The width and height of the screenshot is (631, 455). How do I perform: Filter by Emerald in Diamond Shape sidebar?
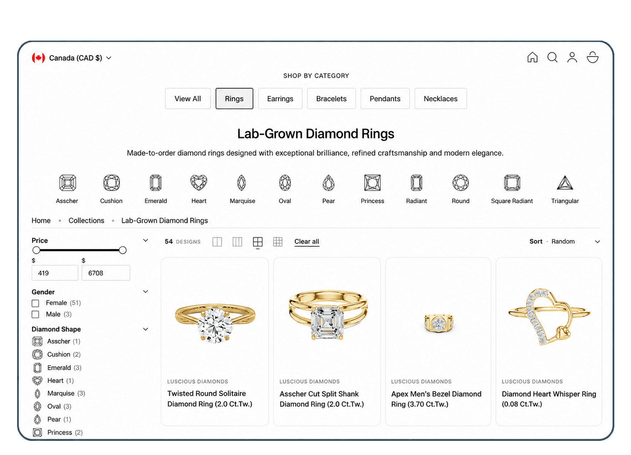click(57, 368)
